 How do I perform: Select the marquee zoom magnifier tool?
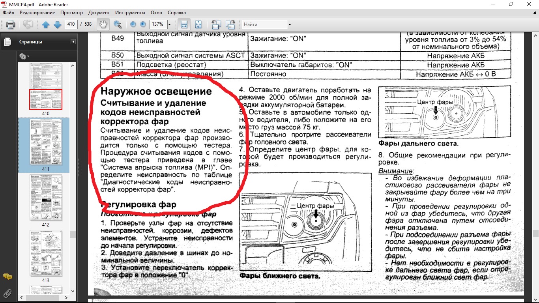click(x=118, y=24)
